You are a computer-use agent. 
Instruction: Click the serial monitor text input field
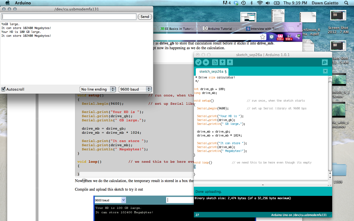69,17
